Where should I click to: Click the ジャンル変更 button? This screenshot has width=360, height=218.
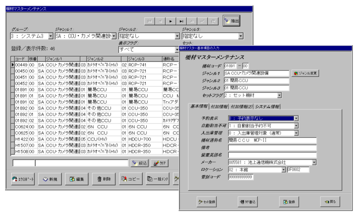pyautogui.click(x=306, y=73)
